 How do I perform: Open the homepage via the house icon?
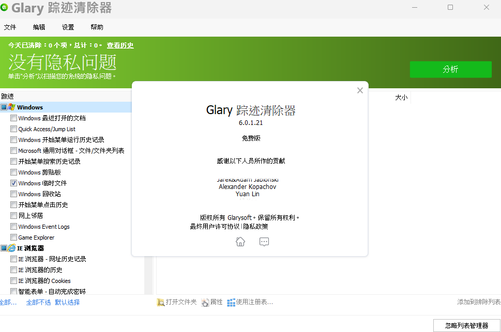[x=240, y=242]
